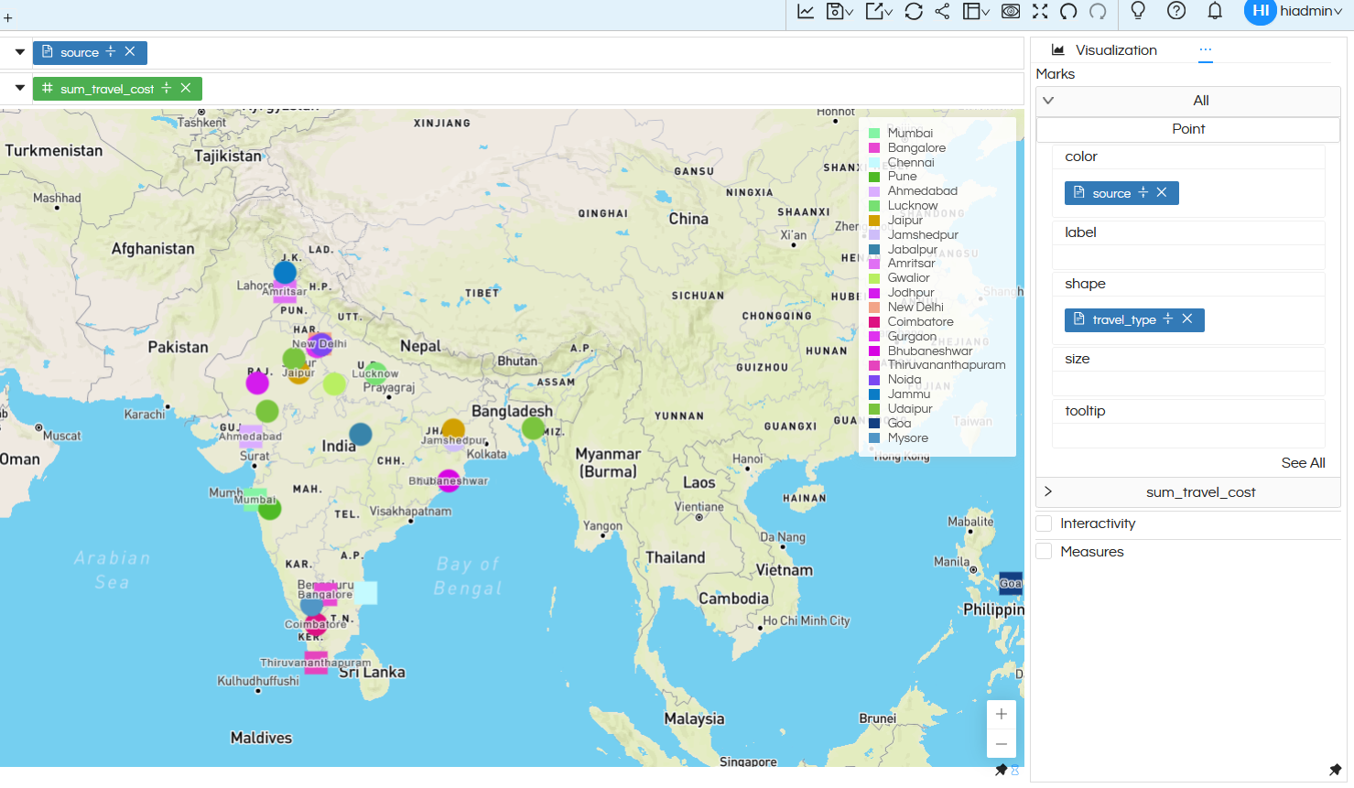The width and height of the screenshot is (1354, 788).
Task: Click move handle on top source pill
Action: click(x=111, y=51)
